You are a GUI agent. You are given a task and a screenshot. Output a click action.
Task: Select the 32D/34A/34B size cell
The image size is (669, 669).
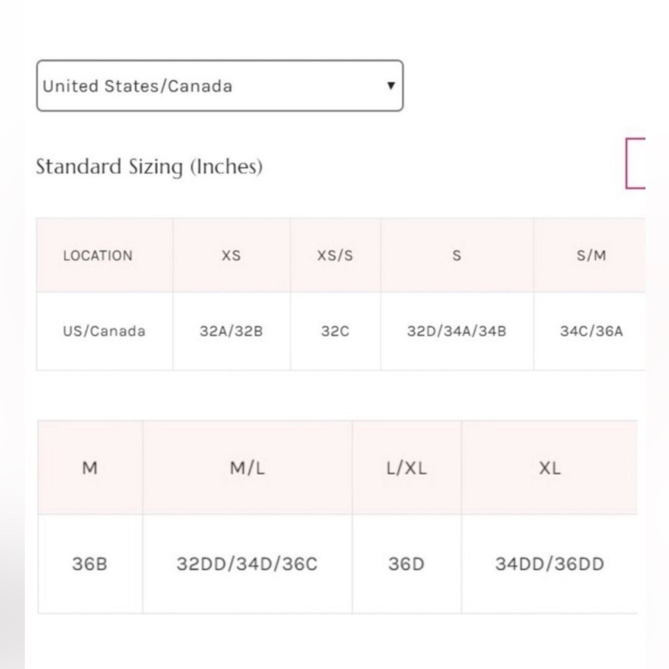[457, 331]
